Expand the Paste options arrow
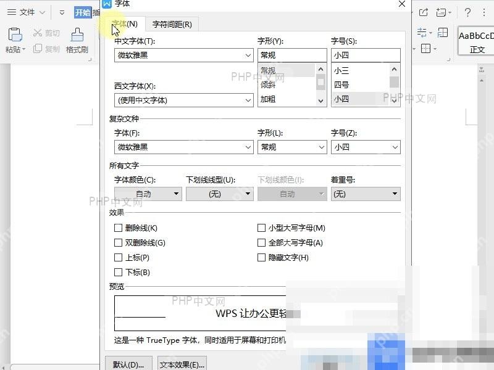The image size is (494, 370). coord(23,49)
